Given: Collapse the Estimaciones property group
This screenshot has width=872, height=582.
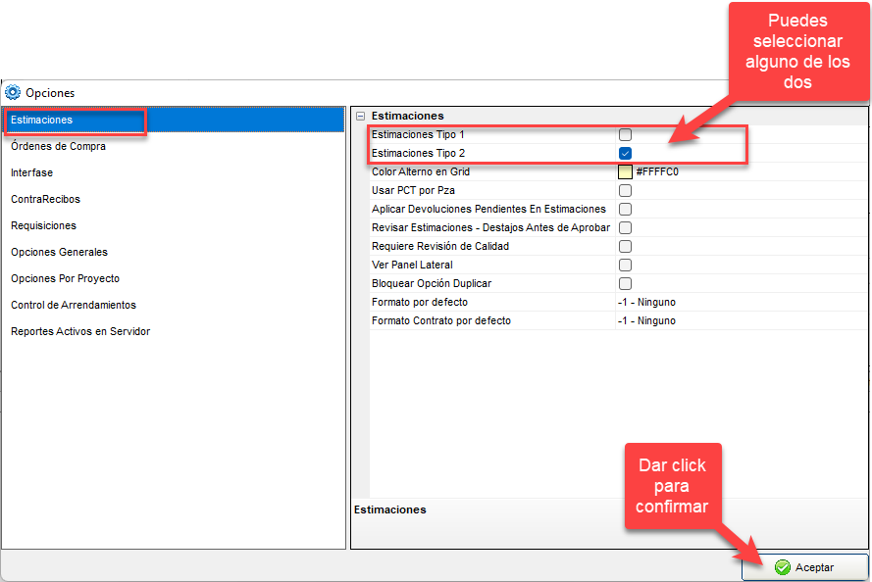Looking at the screenshot, I should click(x=361, y=116).
